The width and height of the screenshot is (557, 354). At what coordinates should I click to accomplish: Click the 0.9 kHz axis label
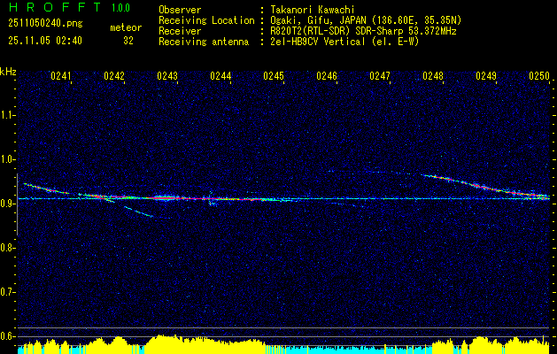[x=7, y=204]
